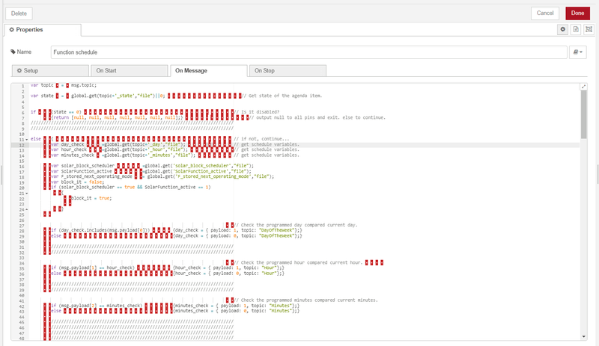Switch to the Setup tab
599x346 pixels.
coord(50,70)
